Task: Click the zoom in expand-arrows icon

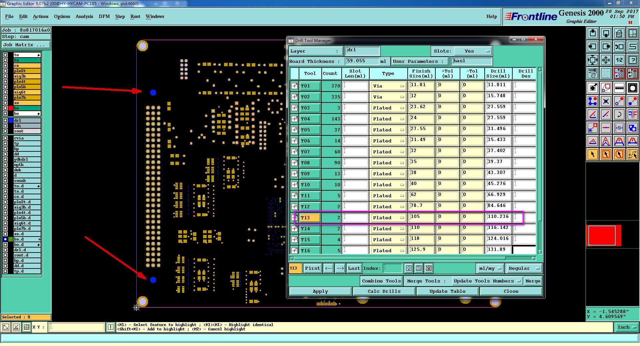Action: pos(593,60)
